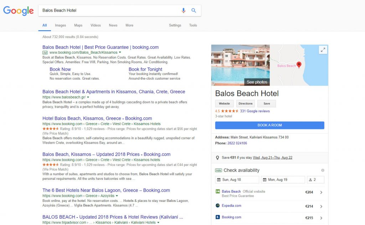
Task: Switch to the News tab
Action: click(113, 25)
